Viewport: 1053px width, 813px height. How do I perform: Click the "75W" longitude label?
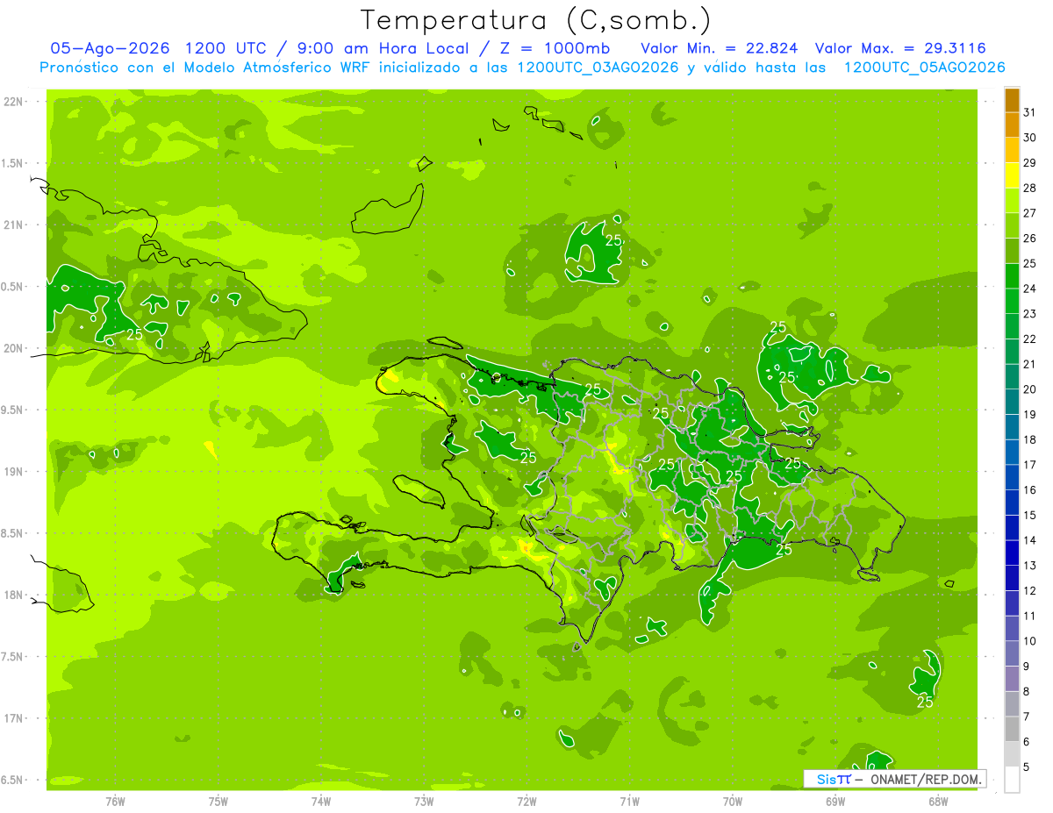(218, 802)
